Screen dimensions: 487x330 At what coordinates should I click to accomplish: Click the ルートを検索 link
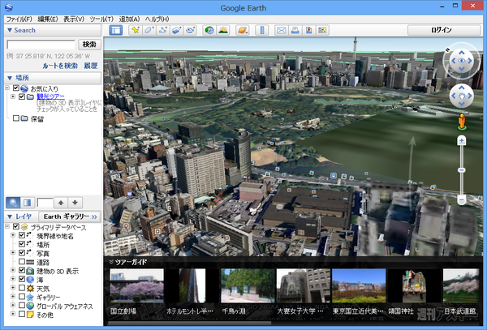click(60, 65)
